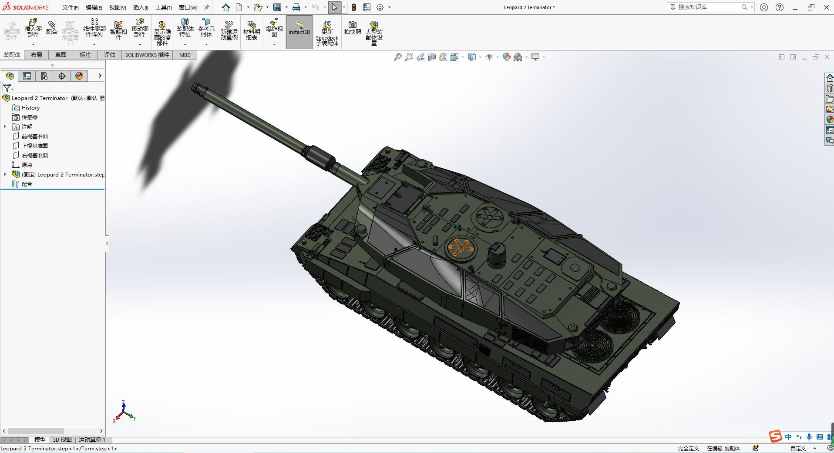Open Linear Component Pattern tool

click(x=94, y=28)
